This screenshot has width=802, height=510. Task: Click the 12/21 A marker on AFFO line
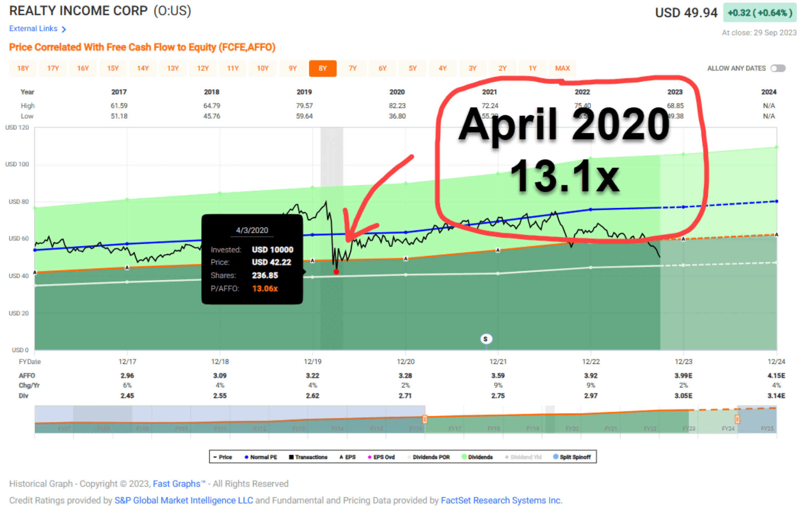click(x=498, y=250)
